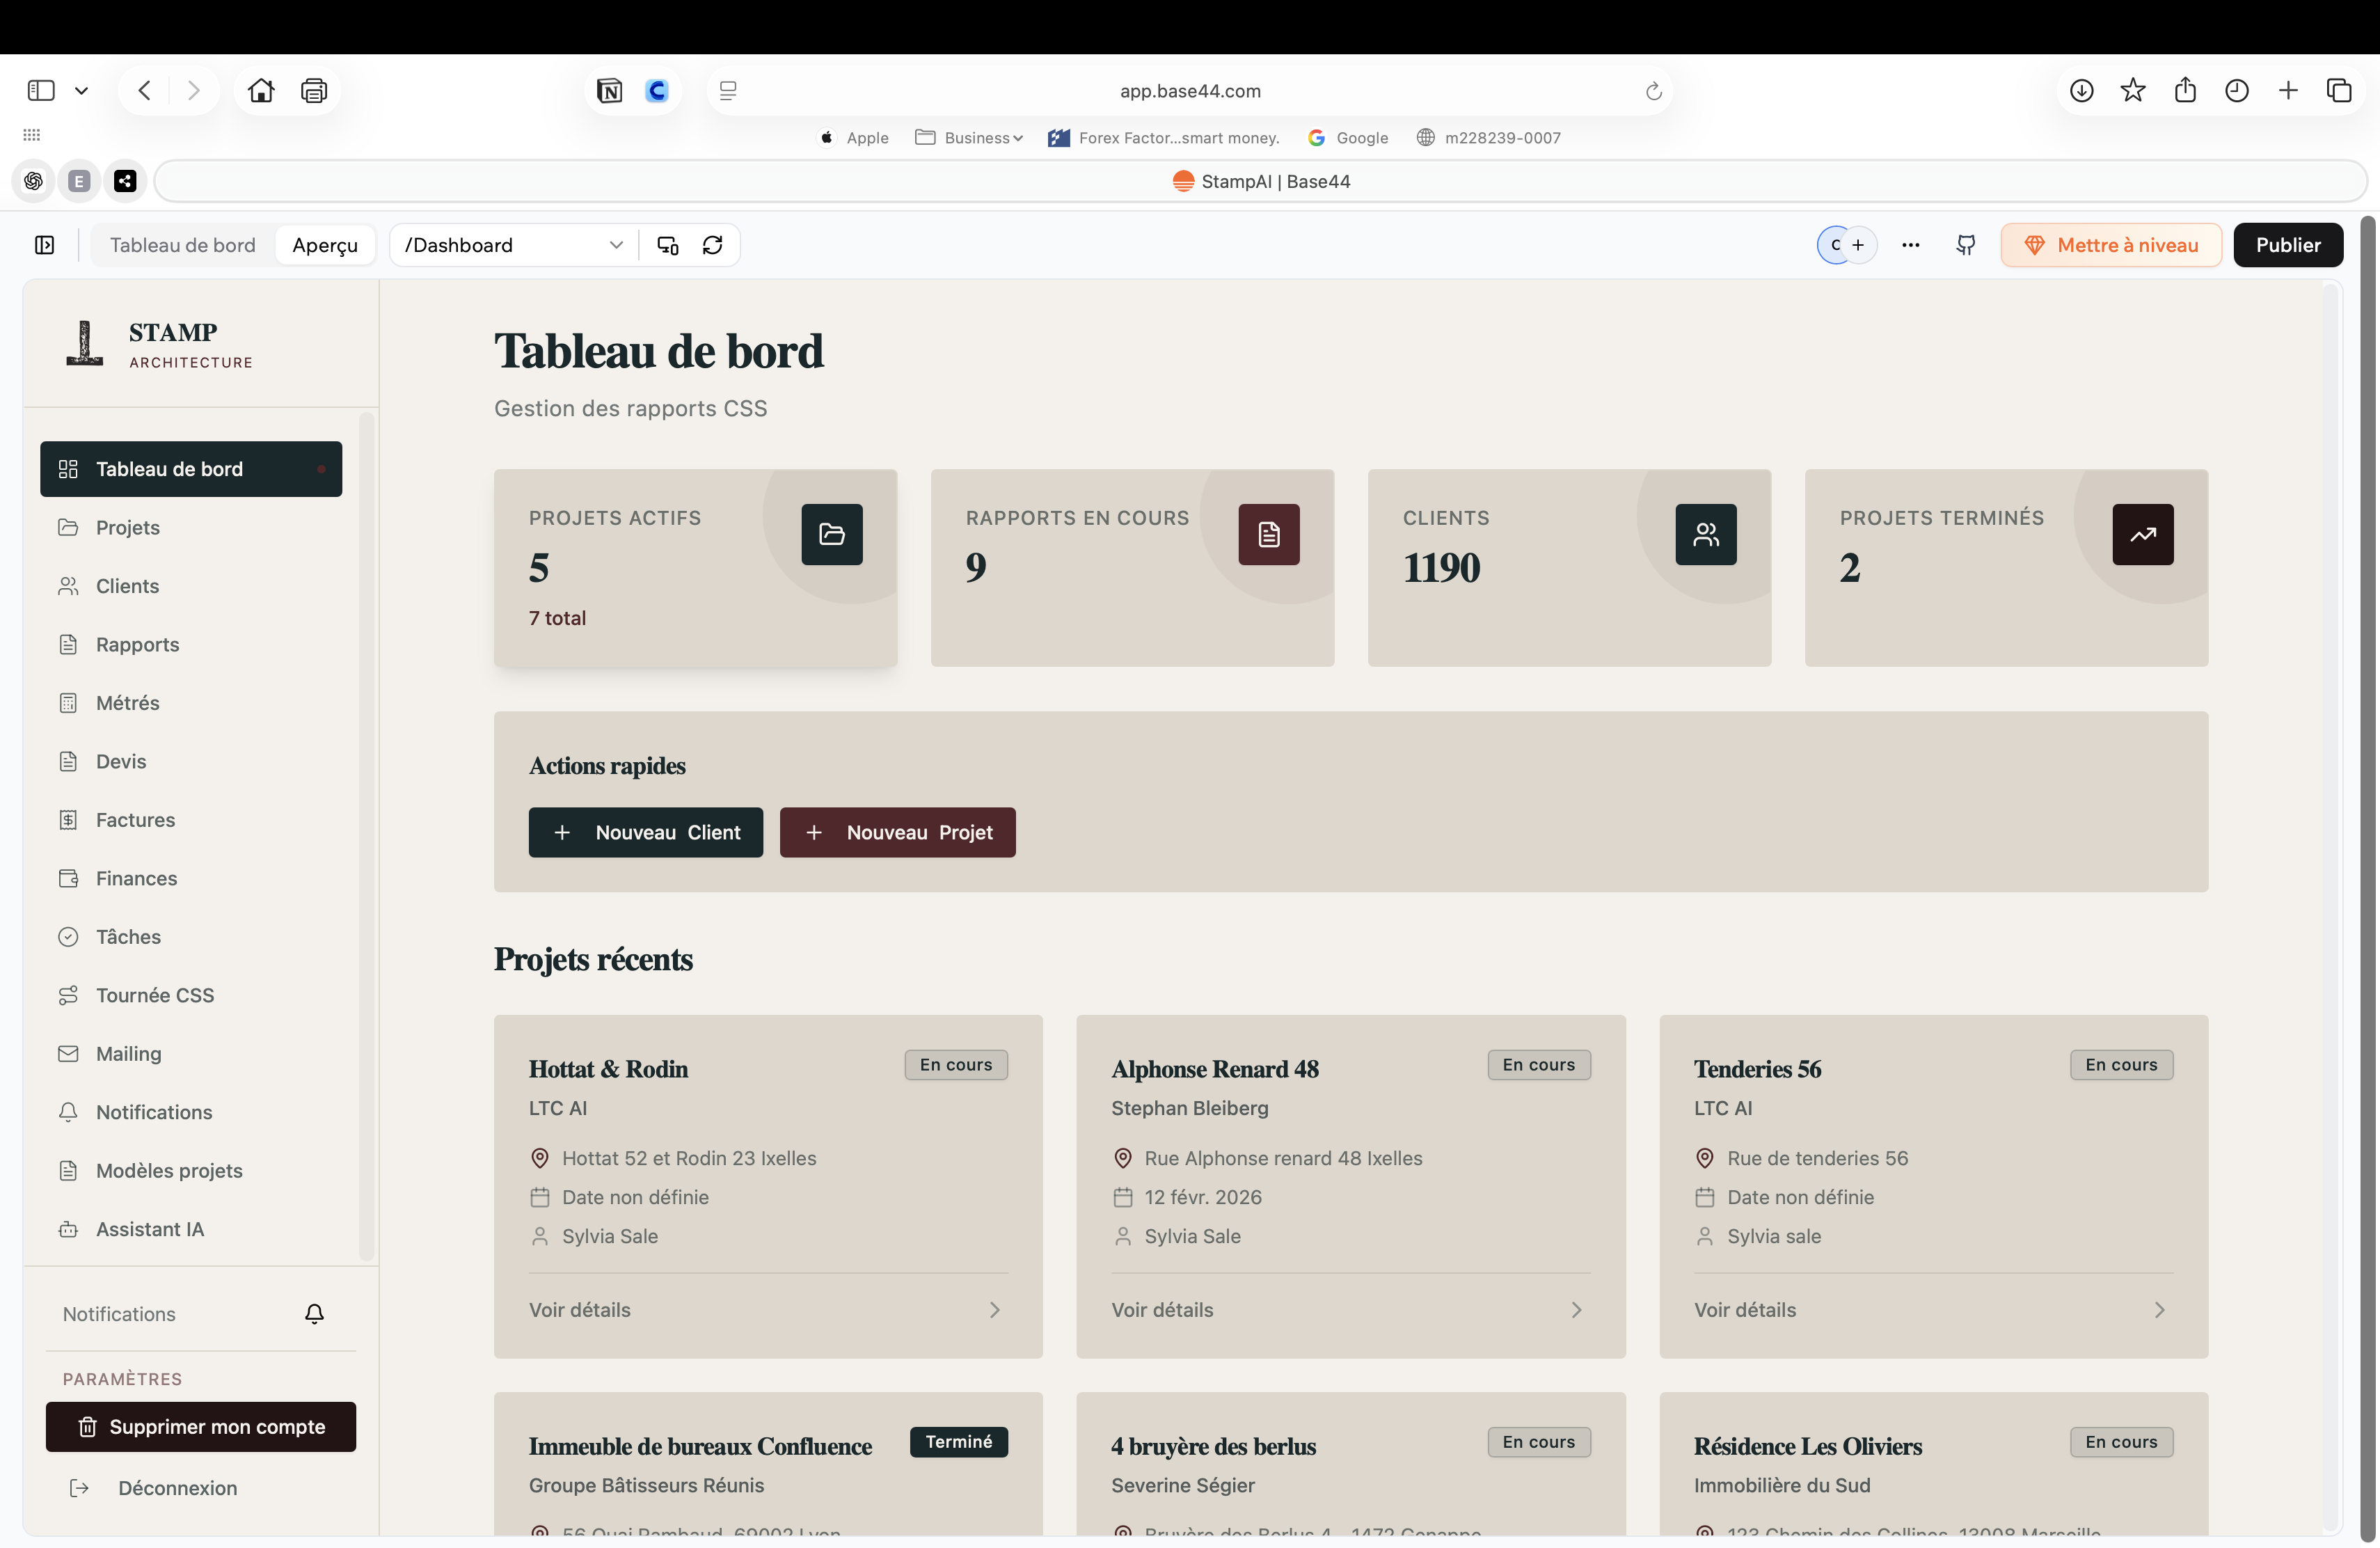Click the "7 total" text

click(557, 619)
